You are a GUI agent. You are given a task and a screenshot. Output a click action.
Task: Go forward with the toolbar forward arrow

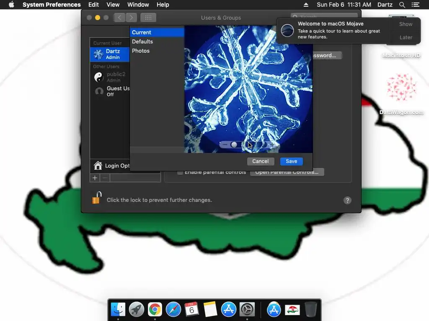coord(131,18)
